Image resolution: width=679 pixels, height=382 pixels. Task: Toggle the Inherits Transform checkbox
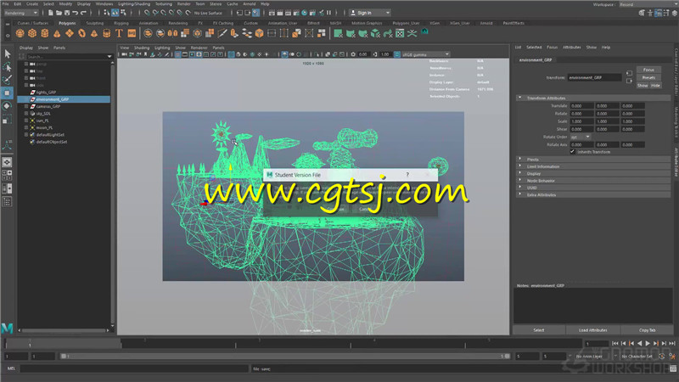(x=572, y=152)
